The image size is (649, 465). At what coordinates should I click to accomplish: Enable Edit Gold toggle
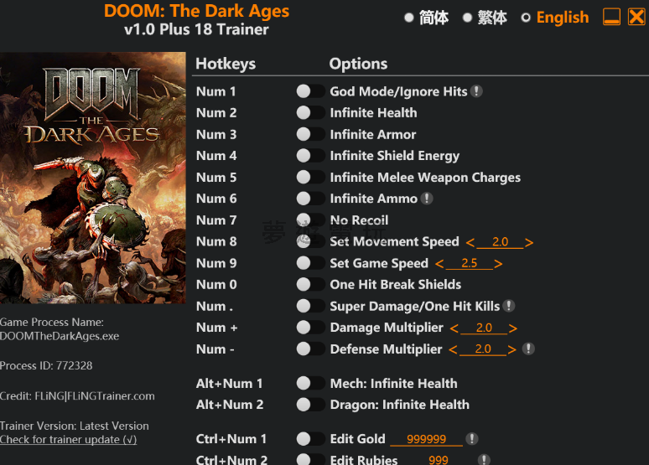[310, 438]
